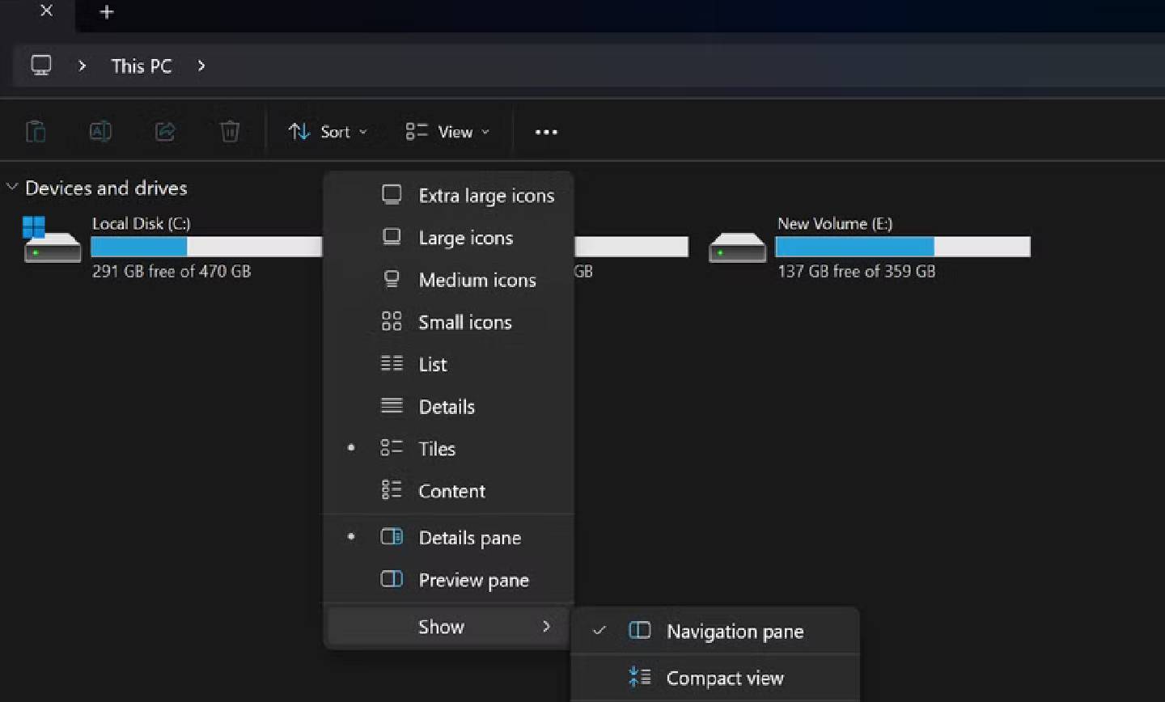The width and height of the screenshot is (1165, 702).
Task: Add a new tab
Action: 107,12
